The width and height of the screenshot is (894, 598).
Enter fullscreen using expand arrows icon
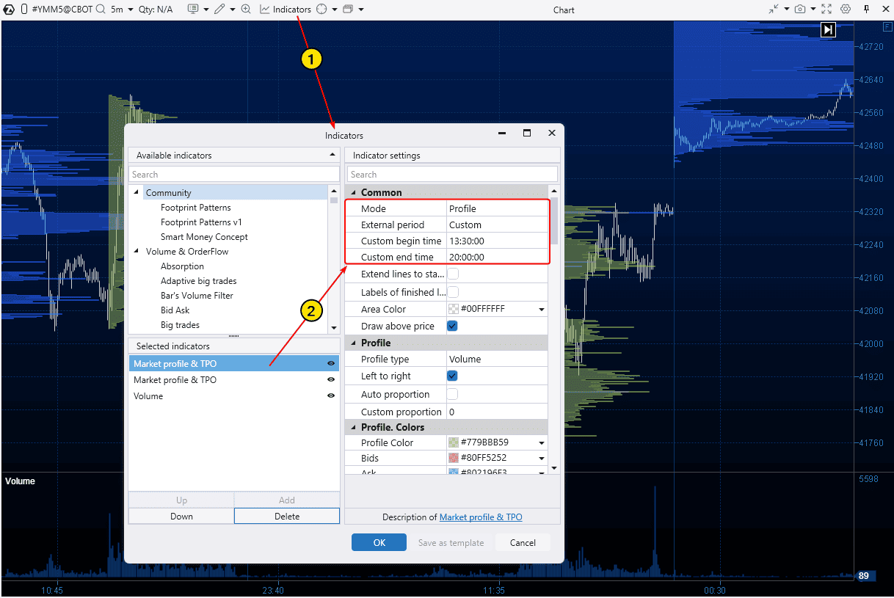(x=826, y=10)
